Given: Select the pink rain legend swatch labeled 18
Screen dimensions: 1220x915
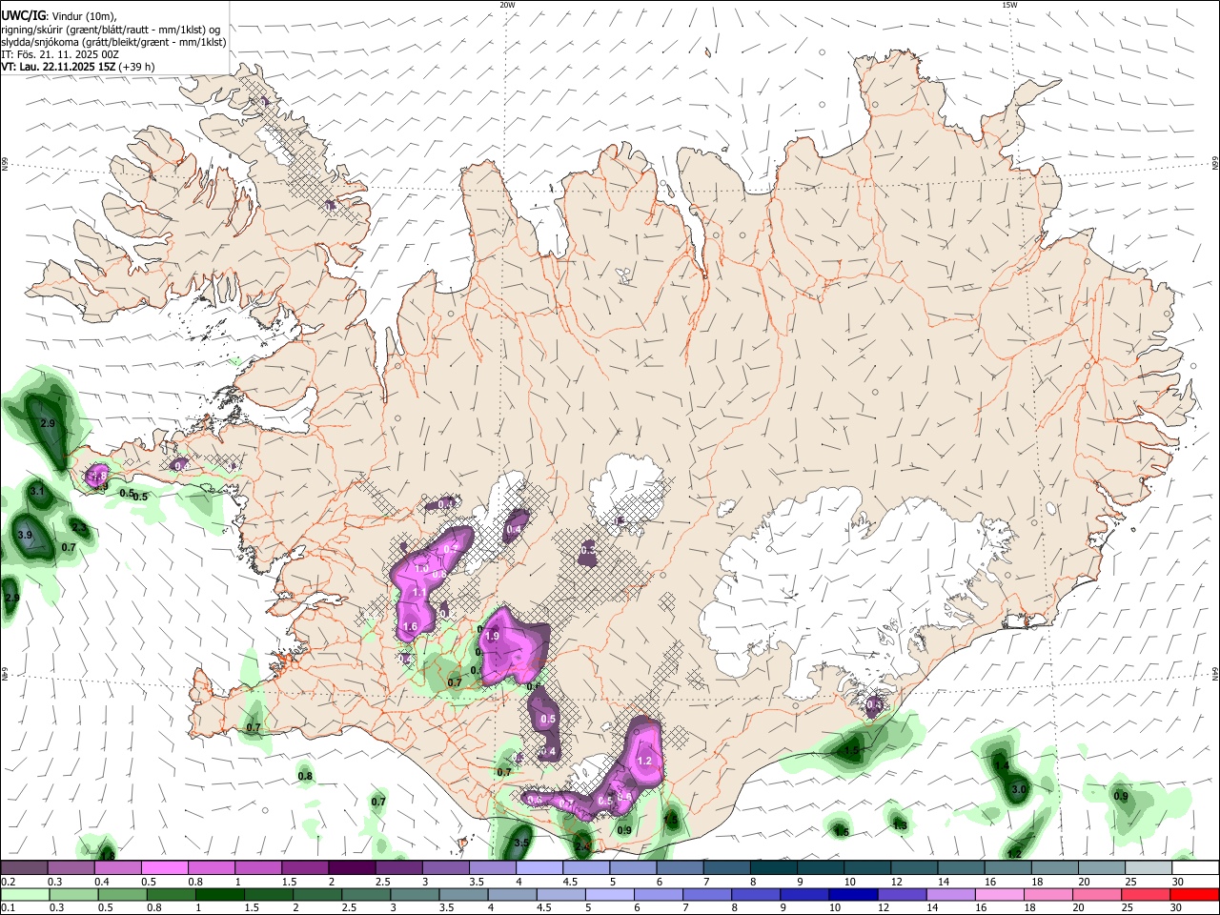Looking at the screenshot, I should pyautogui.click(x=1048, y=894).
